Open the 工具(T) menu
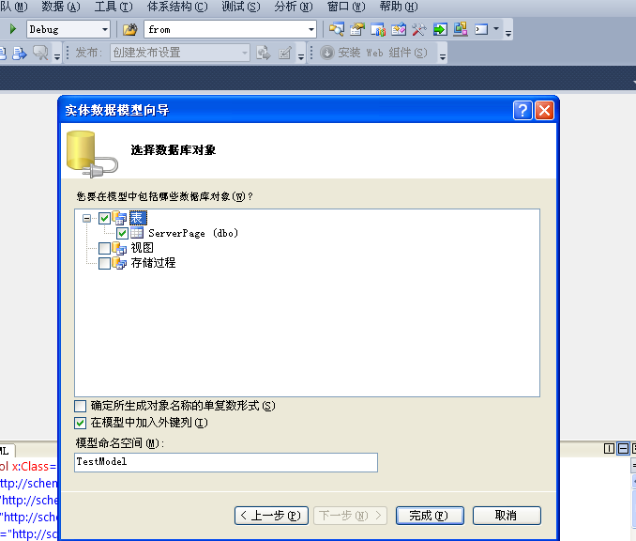The image size is (636, 541). (x=114, y=7)
